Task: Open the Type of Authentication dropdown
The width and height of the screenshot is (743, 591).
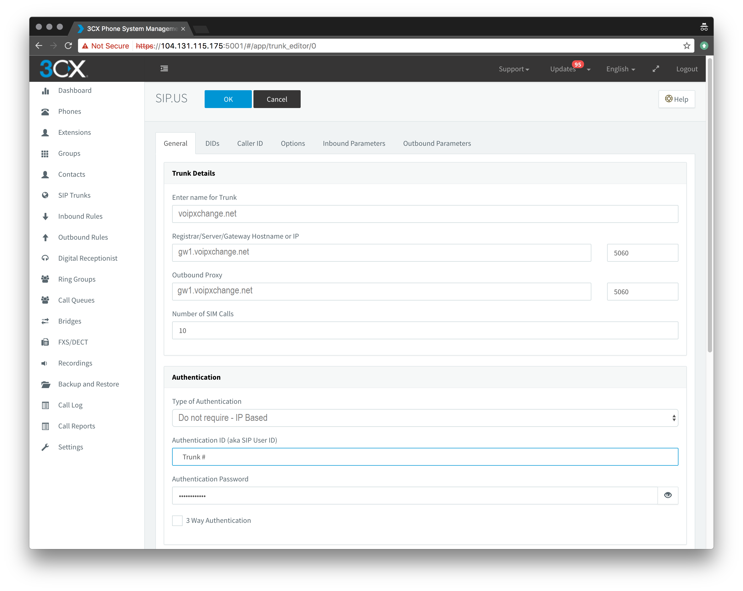Action: pos(425,418)
